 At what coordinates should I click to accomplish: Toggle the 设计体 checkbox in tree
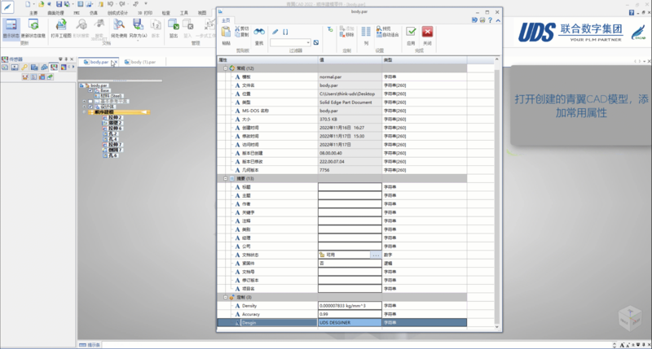(90, 107)
